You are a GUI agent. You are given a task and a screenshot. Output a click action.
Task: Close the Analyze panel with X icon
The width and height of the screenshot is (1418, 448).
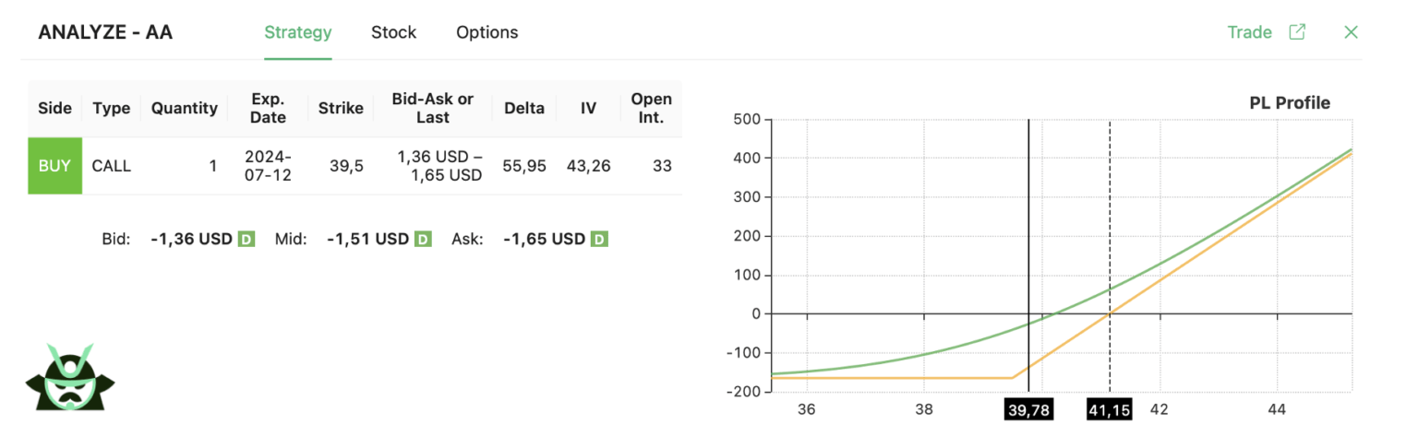pyautogui.click(x=1351, y=32)
